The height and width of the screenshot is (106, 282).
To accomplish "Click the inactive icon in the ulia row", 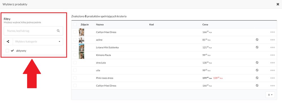I will (257, 70).
